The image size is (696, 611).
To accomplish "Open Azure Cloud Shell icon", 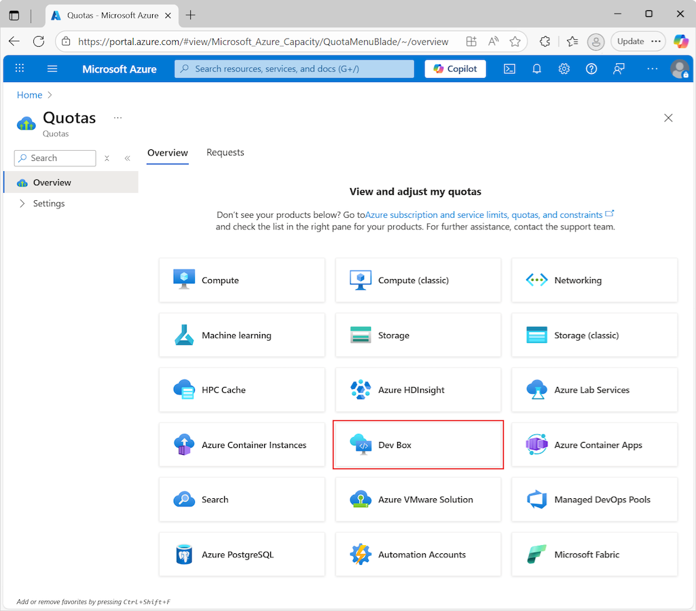I will tap(509, 69).
